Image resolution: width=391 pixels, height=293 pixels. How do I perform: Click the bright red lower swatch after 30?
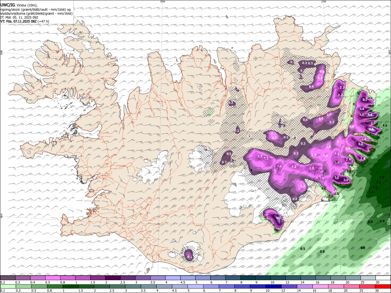pos(383,287)
